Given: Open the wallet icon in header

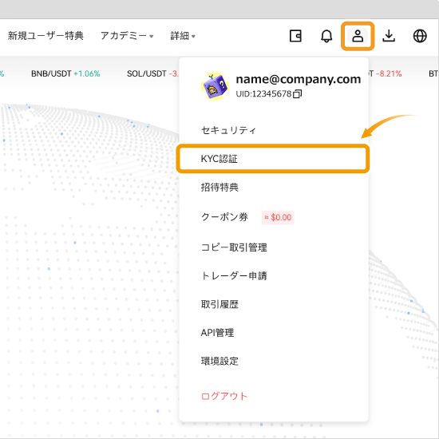Looking at the screenshot, I should [295, 36].
